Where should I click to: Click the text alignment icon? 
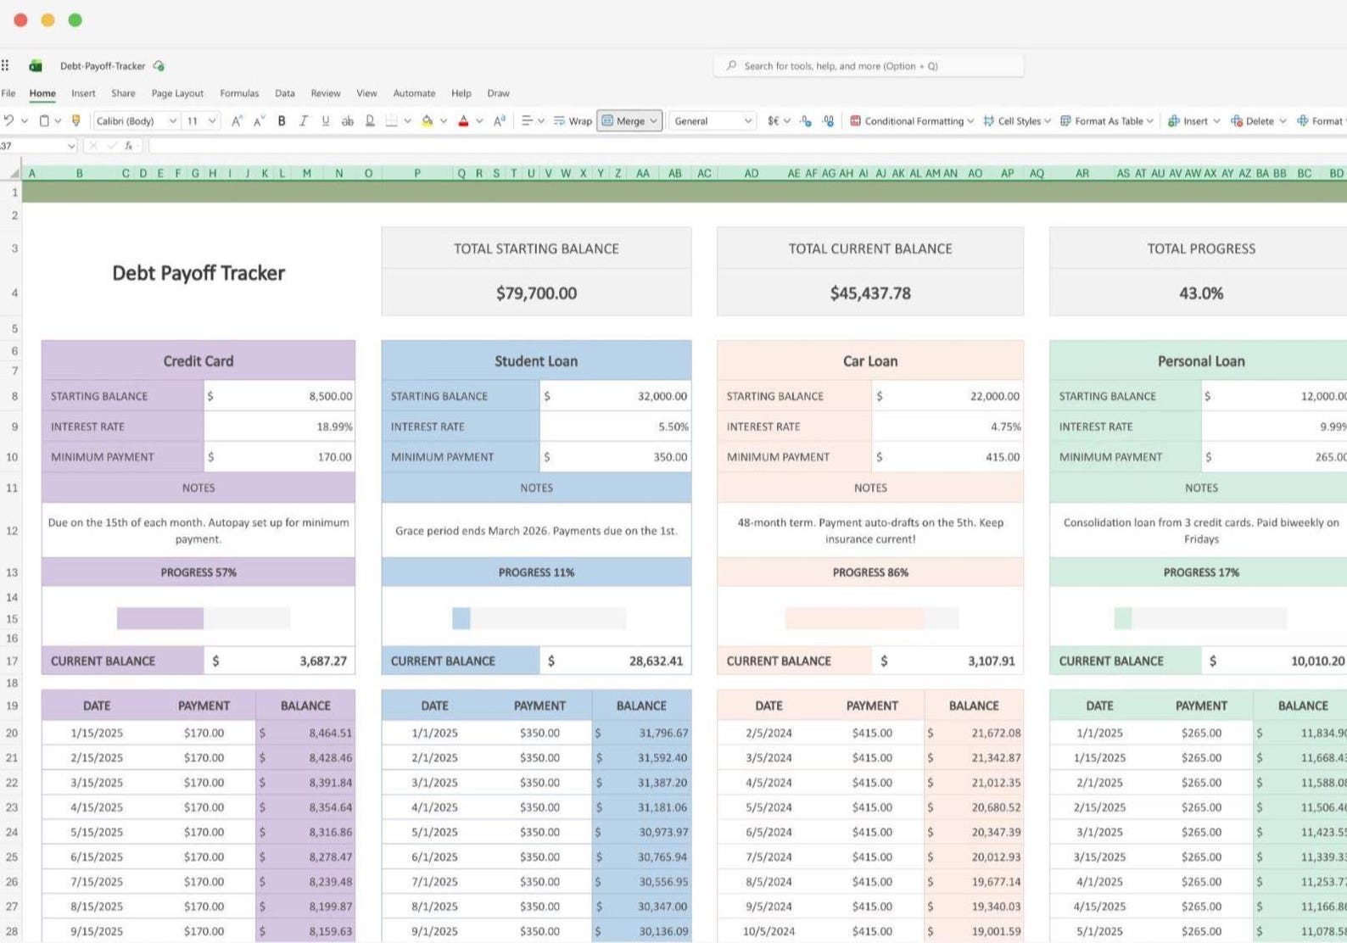pyautogui.click(x=527, y=121)
